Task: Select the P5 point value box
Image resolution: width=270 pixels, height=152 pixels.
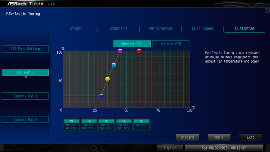Action: click(x=141, y=125)
